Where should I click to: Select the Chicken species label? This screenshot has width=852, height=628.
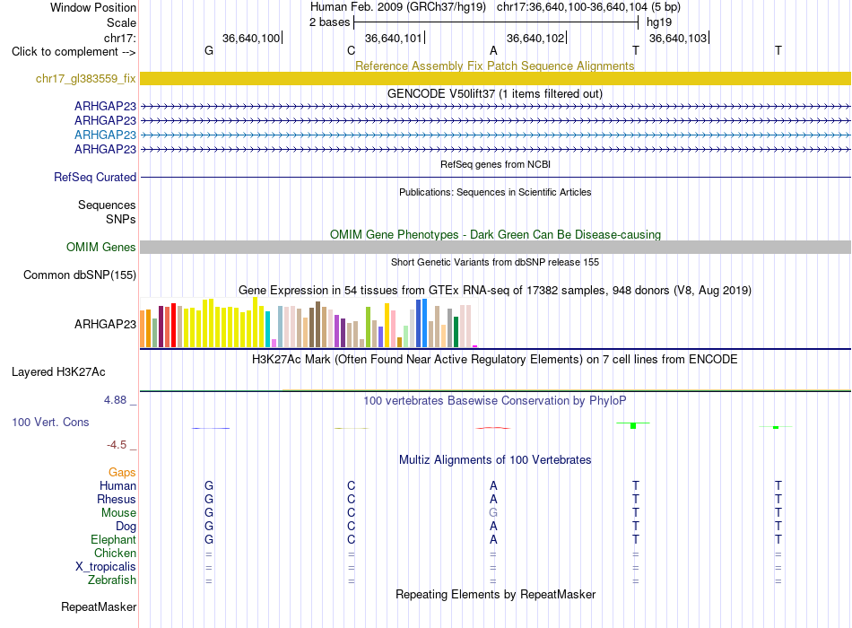tap(115, 554)
